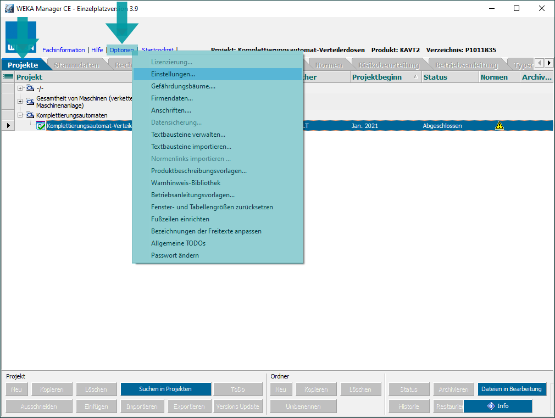Switch to the Projekte tab
The height and width of the screenshot is (418, 555).
pos(23,65)
